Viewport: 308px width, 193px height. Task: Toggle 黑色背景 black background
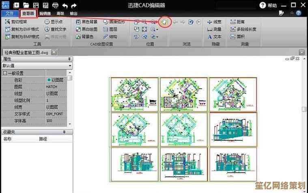coord(86,22)
